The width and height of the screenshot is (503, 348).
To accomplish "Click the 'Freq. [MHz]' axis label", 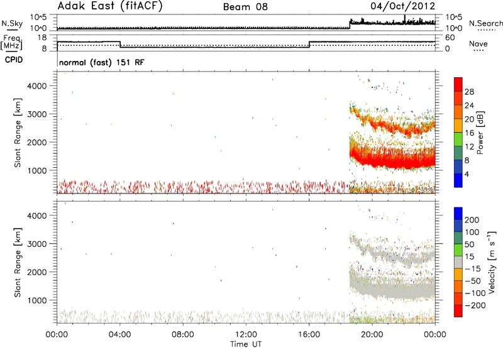I will (11, 42).
